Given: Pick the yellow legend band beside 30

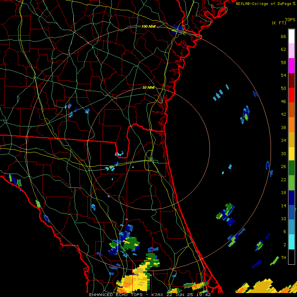Looking at the screenshot, I should coord(291,153).
